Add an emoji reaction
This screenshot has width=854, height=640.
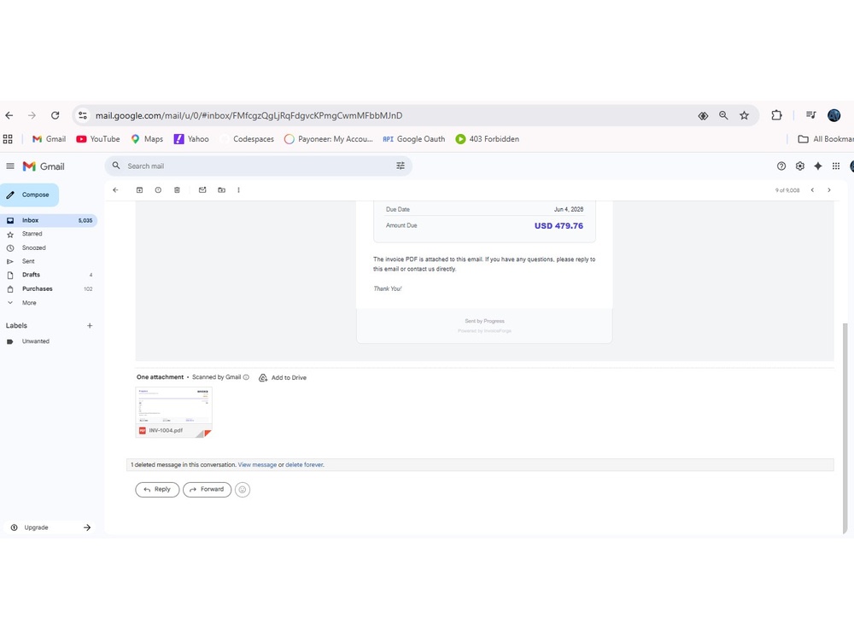243,489
